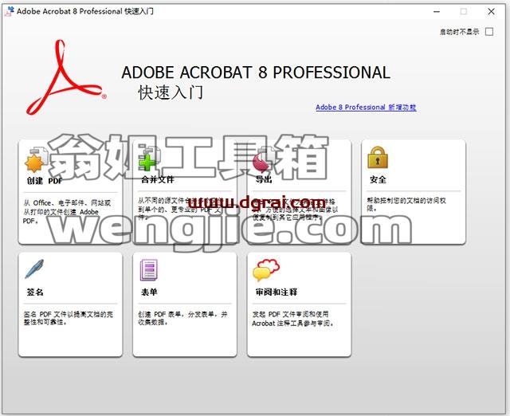The height and width of the screenshot is (416, 510).
Task: Click the 帮助控制您的文档的访问权限 description
Action: (x=406, y=204)
